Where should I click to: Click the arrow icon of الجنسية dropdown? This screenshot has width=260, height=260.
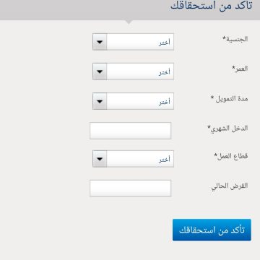coord(100,42)
